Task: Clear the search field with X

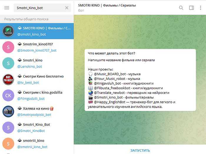Action: point(67,8)
